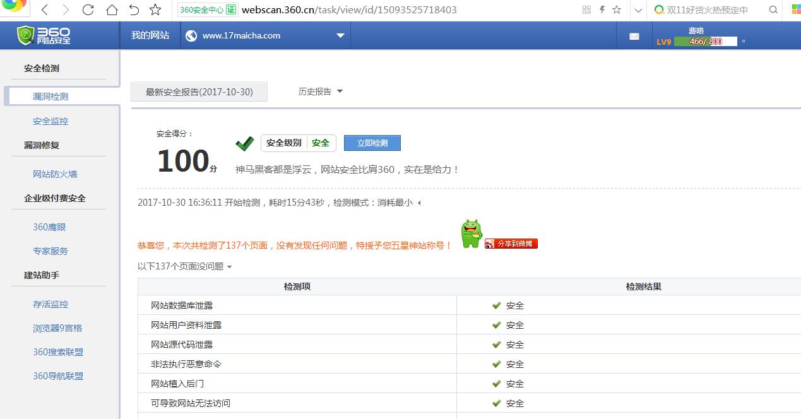801x419 pixels.
Task: Go back using the browser back arrow
Action: click(x=45, y=10)
